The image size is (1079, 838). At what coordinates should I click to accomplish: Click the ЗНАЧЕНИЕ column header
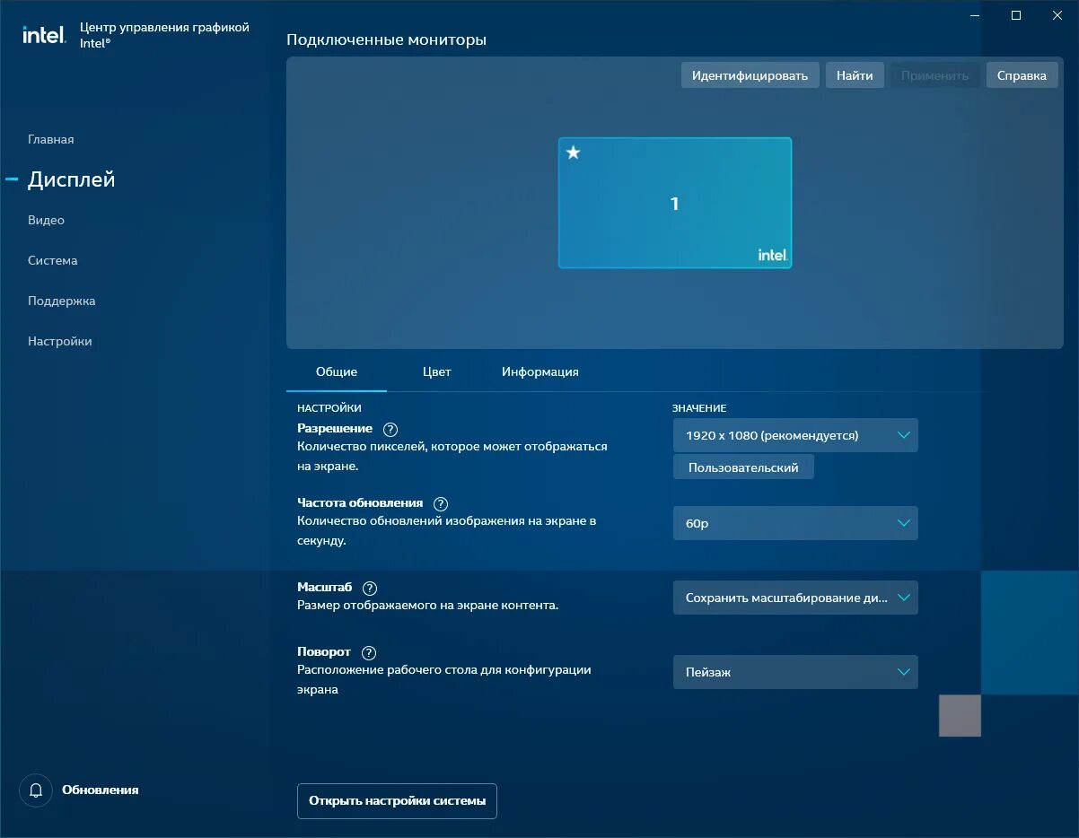tap(699, 408)
